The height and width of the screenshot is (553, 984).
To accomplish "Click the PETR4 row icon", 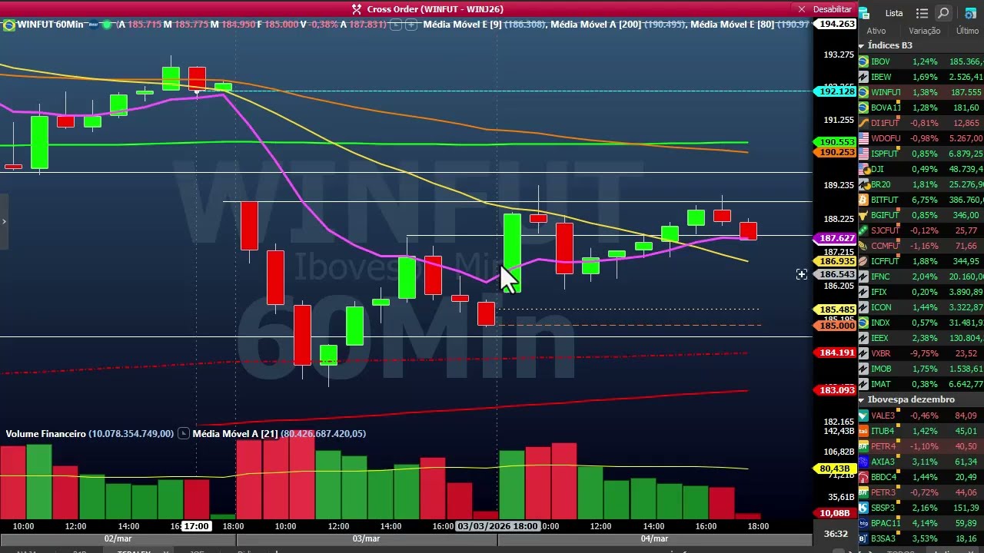I will (863, 446).
